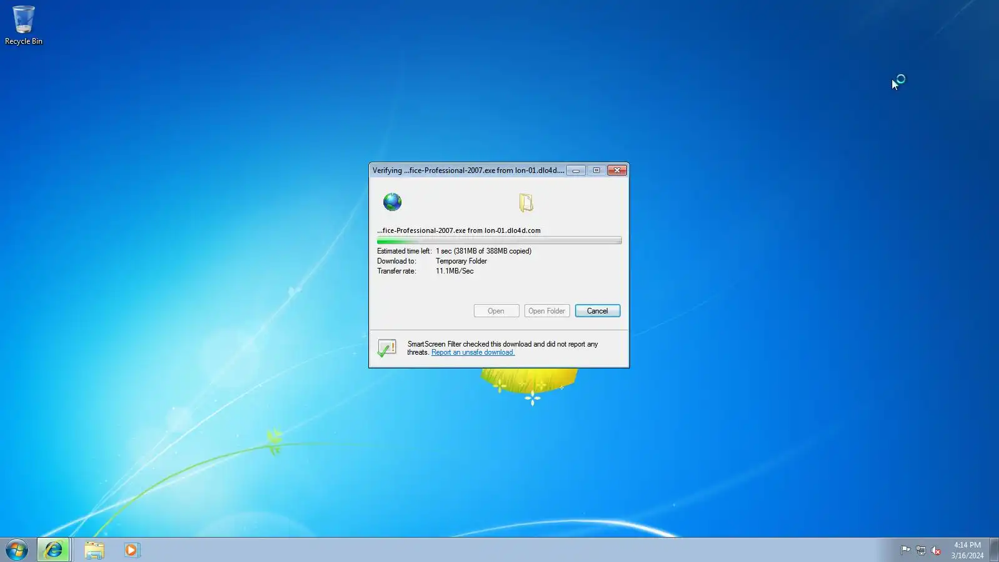Close the download dialog window

click(617, 170)
